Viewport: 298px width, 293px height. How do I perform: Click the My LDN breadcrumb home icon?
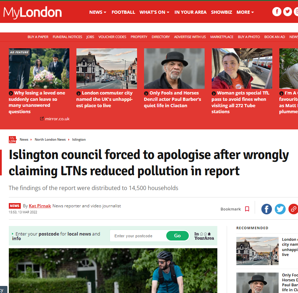(12, 140)
